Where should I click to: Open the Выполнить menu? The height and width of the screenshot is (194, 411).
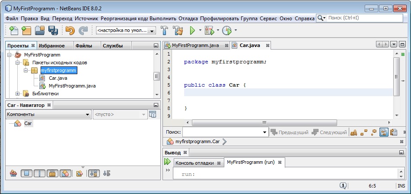[x=163, y=18]
